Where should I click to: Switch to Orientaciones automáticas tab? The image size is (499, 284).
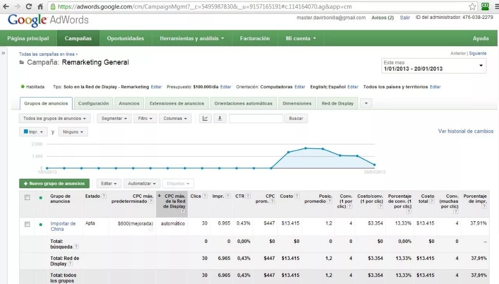pos(243,103)
